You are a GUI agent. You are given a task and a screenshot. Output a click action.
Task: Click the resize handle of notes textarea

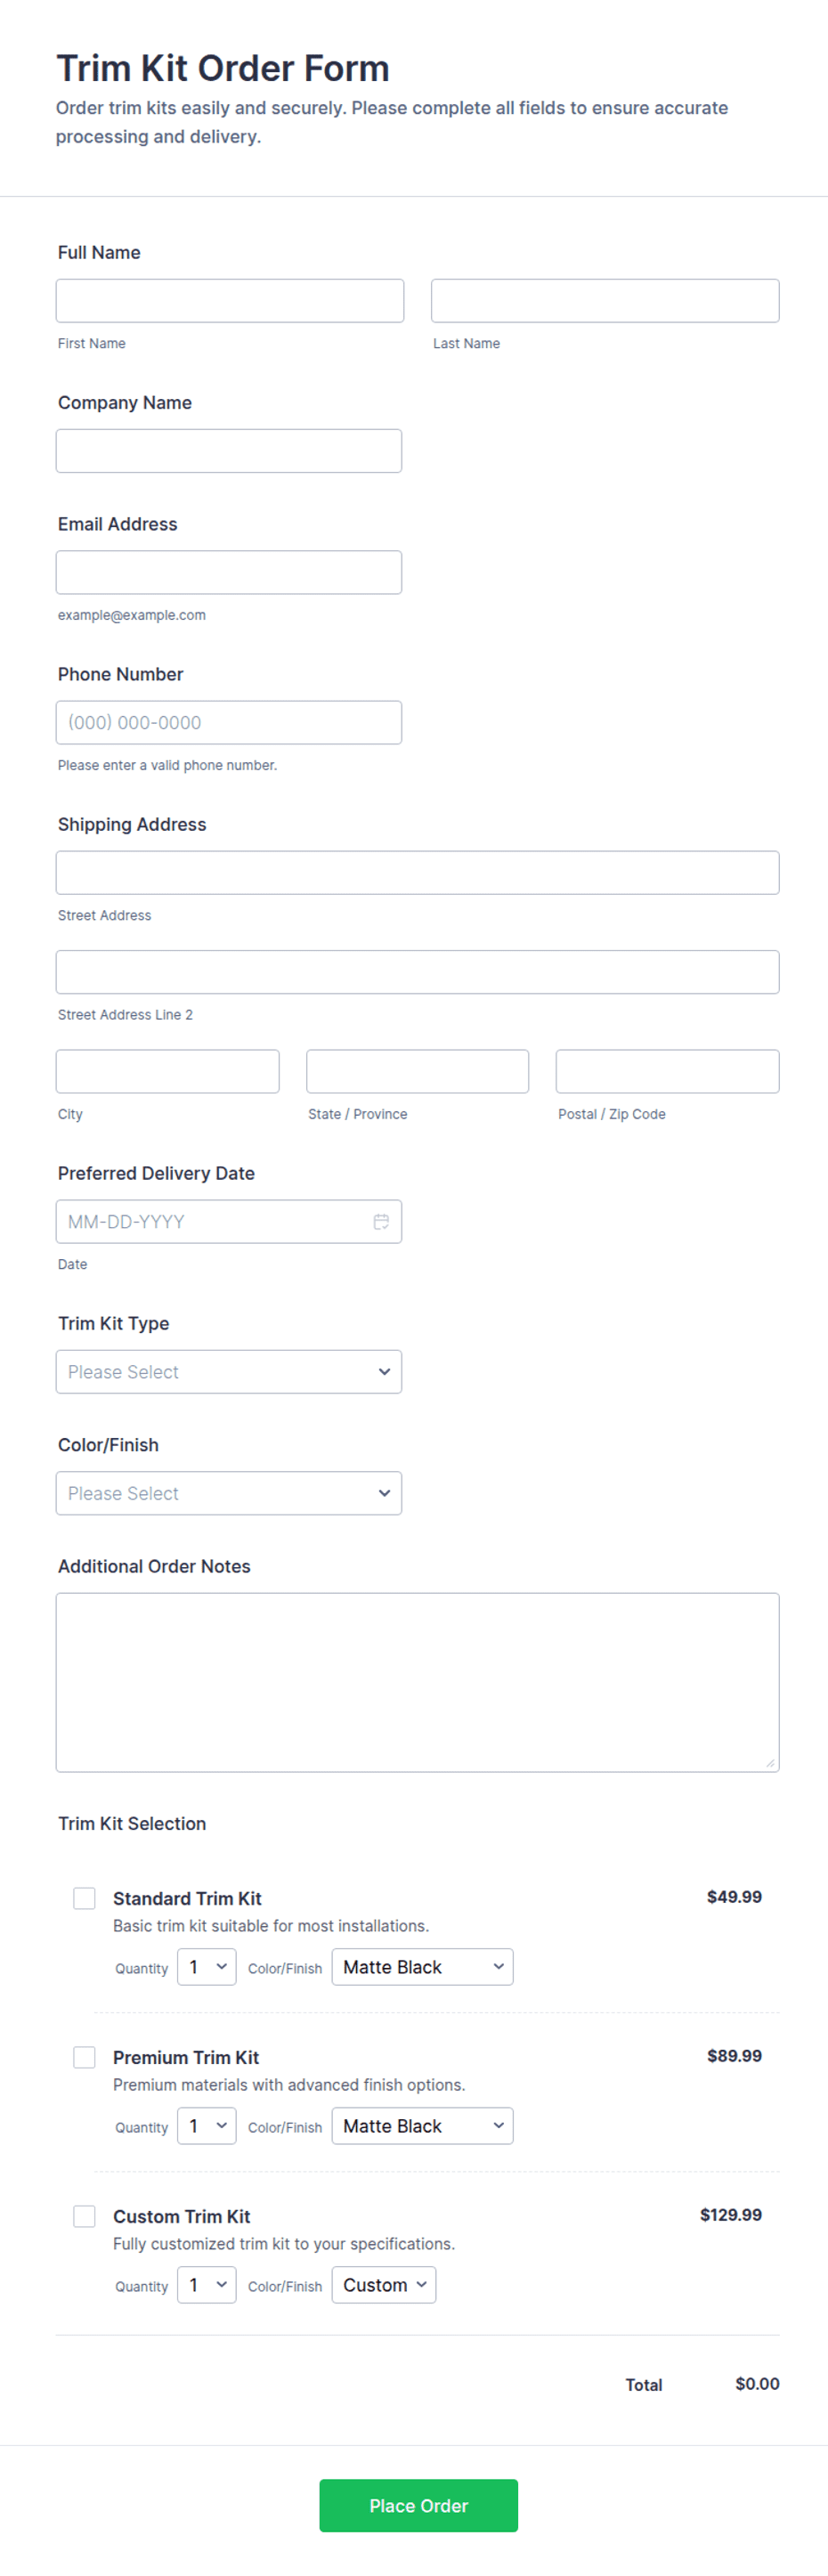tap(771, 1763)
